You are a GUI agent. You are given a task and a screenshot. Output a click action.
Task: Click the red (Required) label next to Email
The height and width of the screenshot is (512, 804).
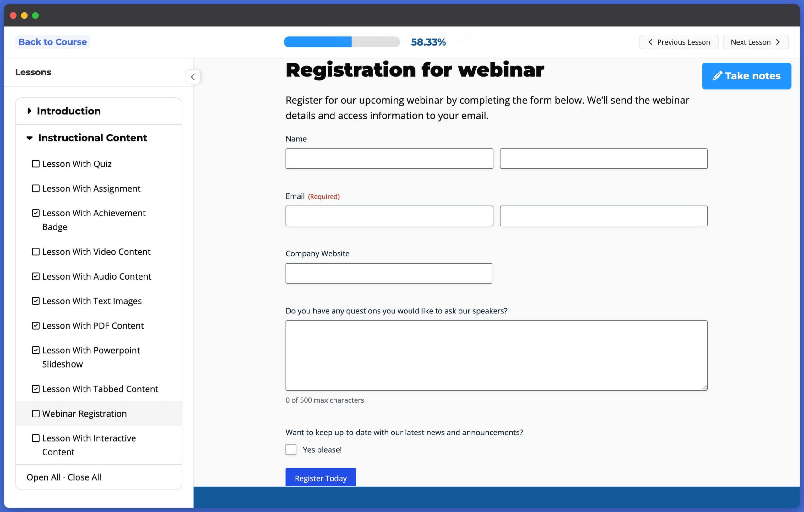click(x=323, y=196)
